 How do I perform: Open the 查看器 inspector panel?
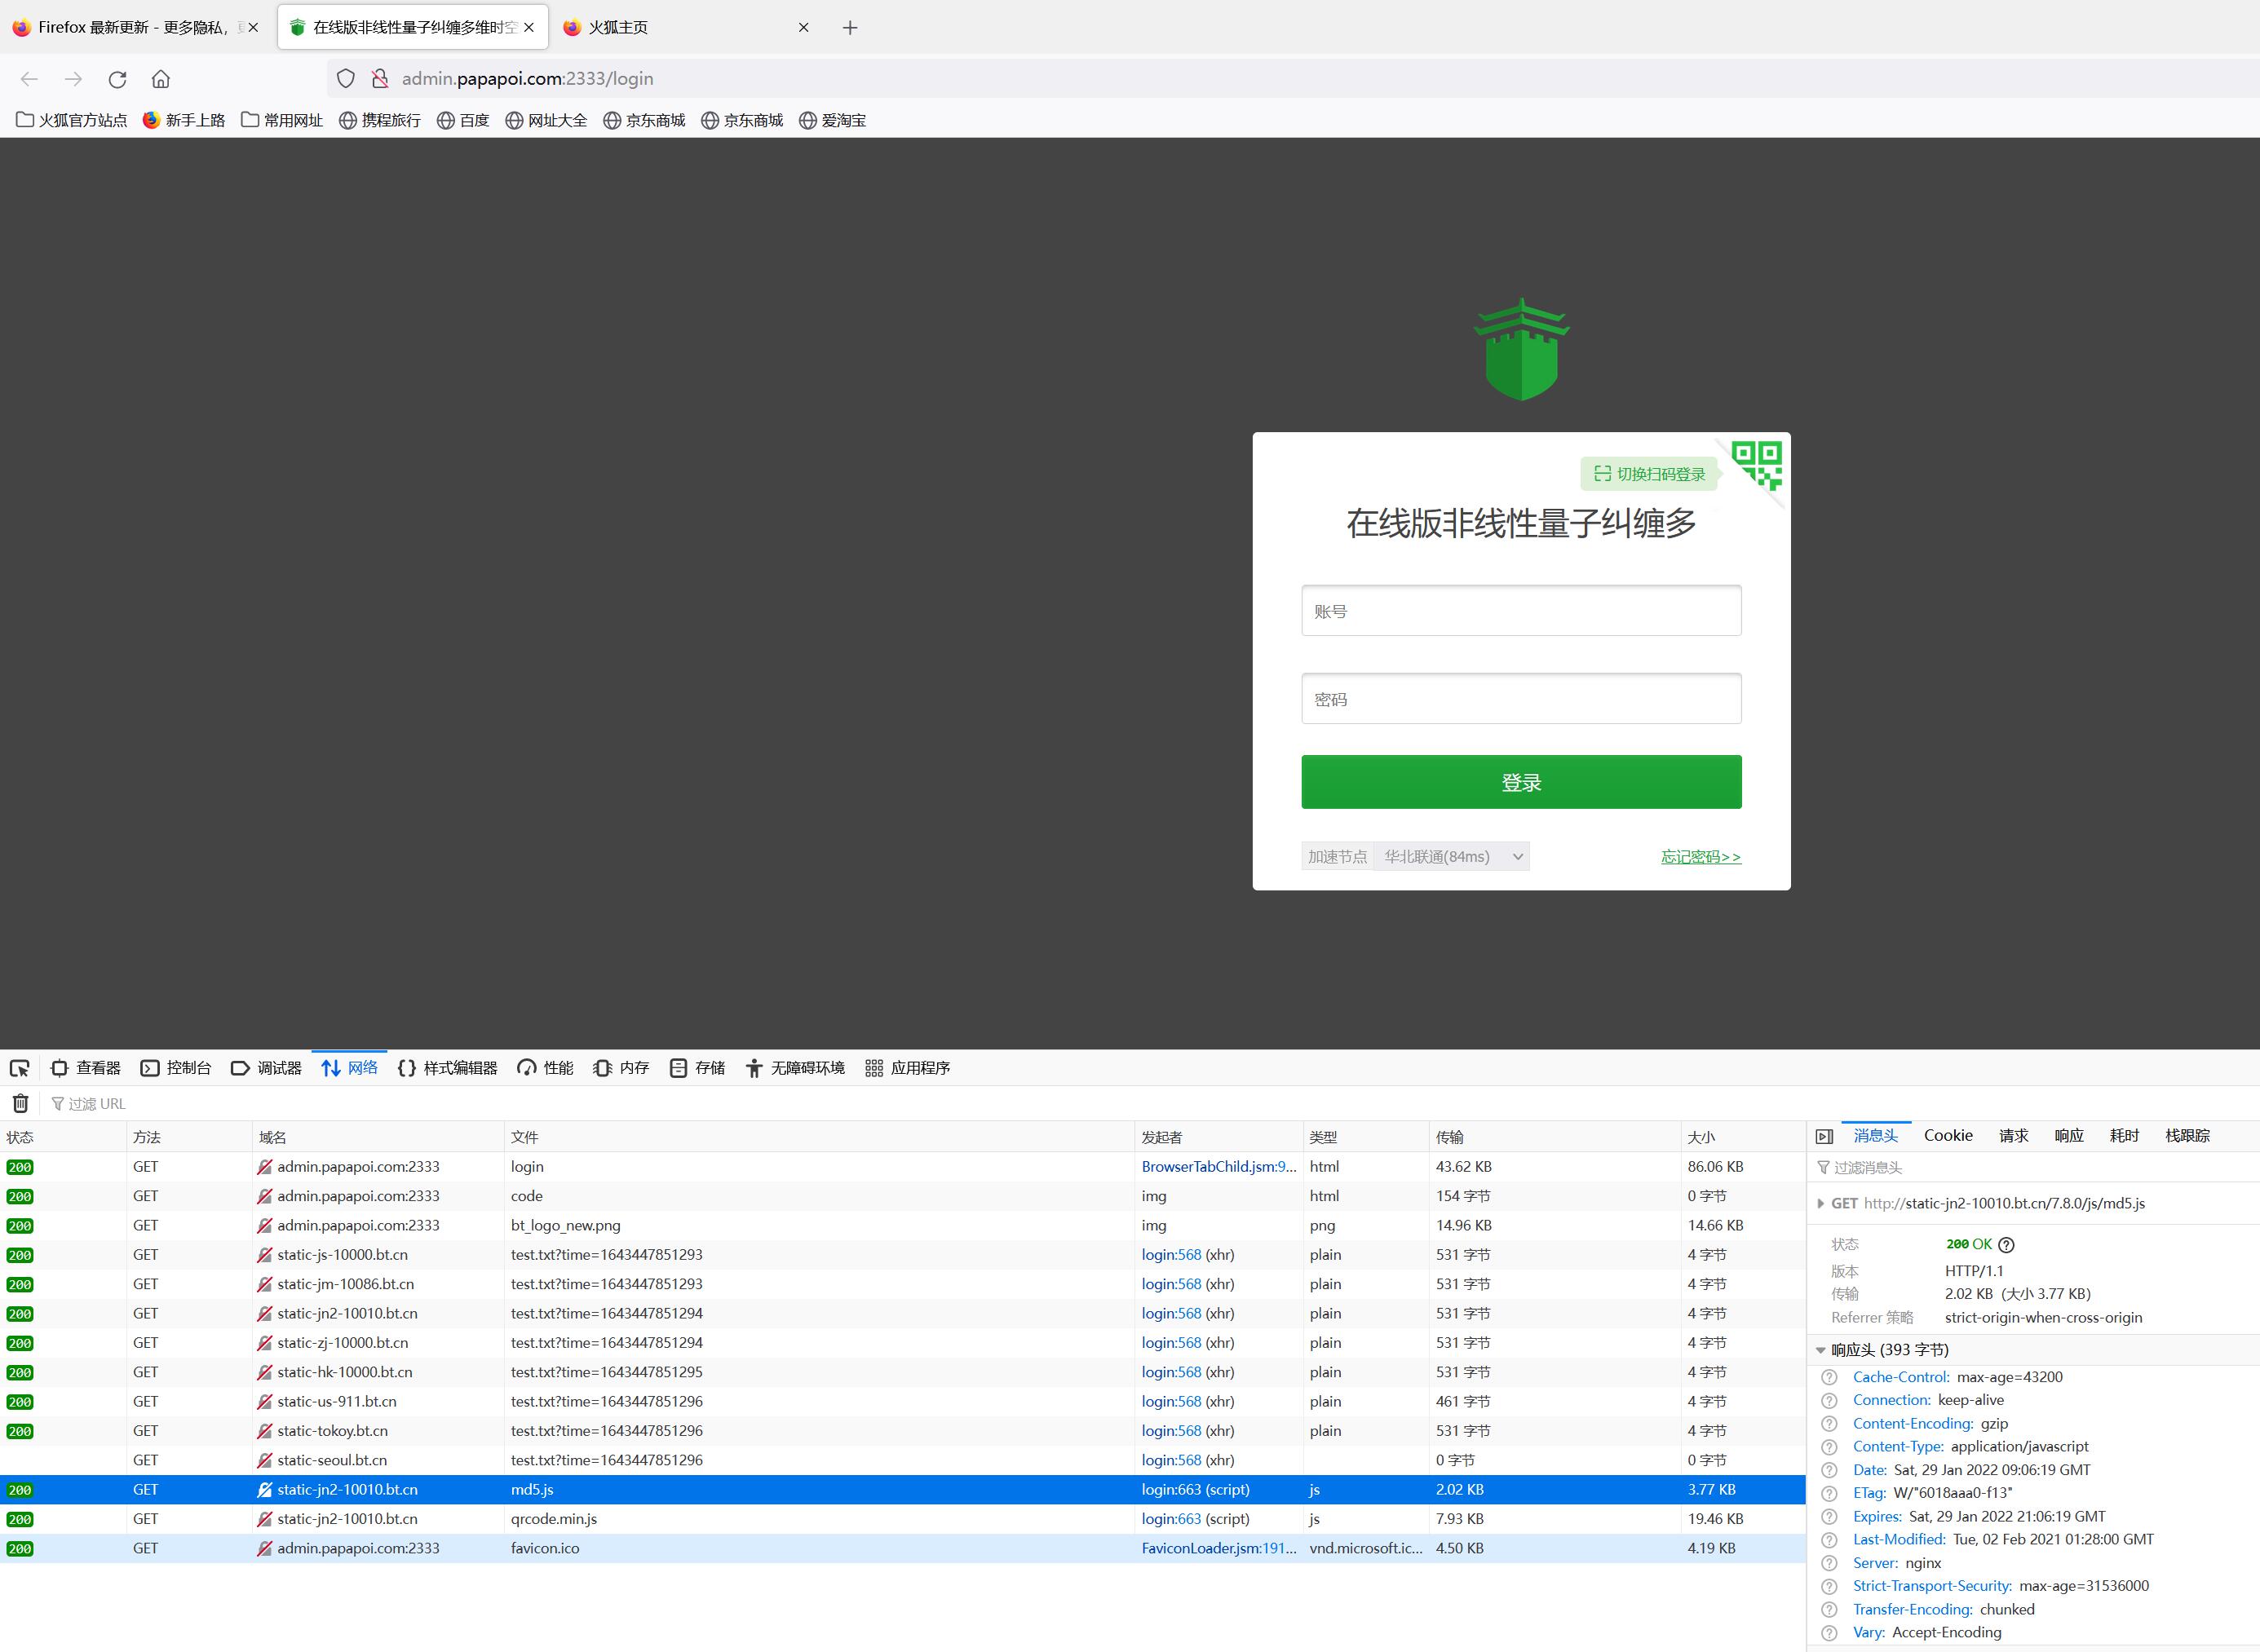86,1068
